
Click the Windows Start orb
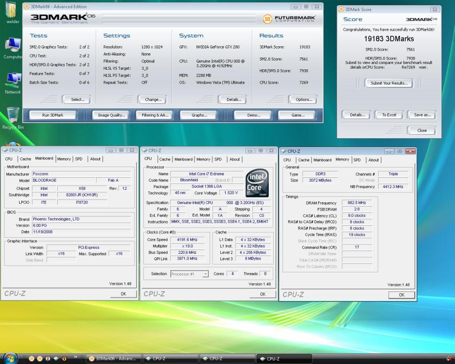click(x=11, y=359)
